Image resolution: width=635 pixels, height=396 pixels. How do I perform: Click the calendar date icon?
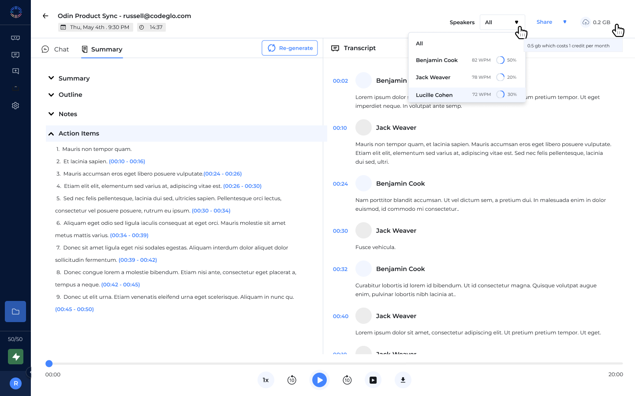tap(63, 27)
